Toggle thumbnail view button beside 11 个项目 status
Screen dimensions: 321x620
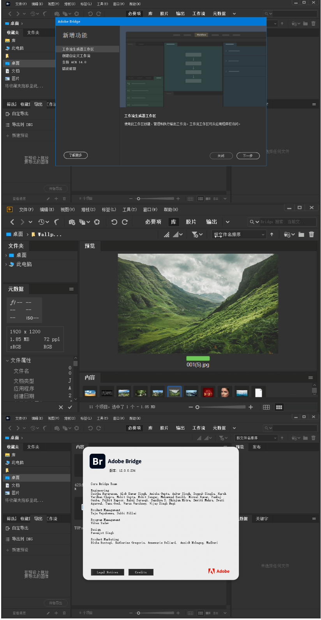(279, 407)
